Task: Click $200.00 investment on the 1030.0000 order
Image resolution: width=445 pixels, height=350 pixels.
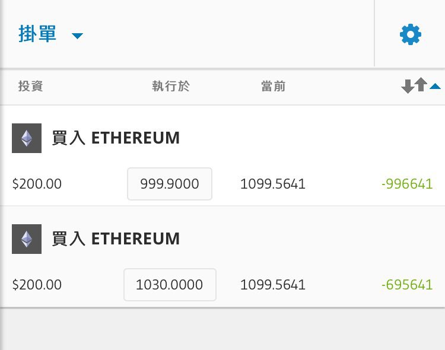Action: pyautogui.click(x=37, y=285)
